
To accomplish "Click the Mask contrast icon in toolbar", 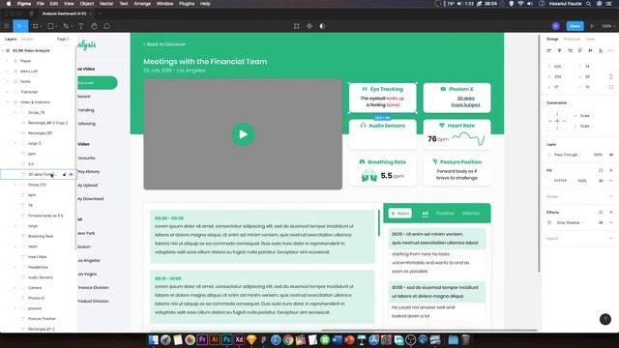I will coord(322,26).
